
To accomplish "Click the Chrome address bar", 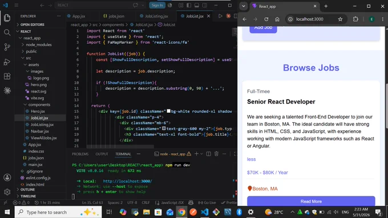I will 316,19.
